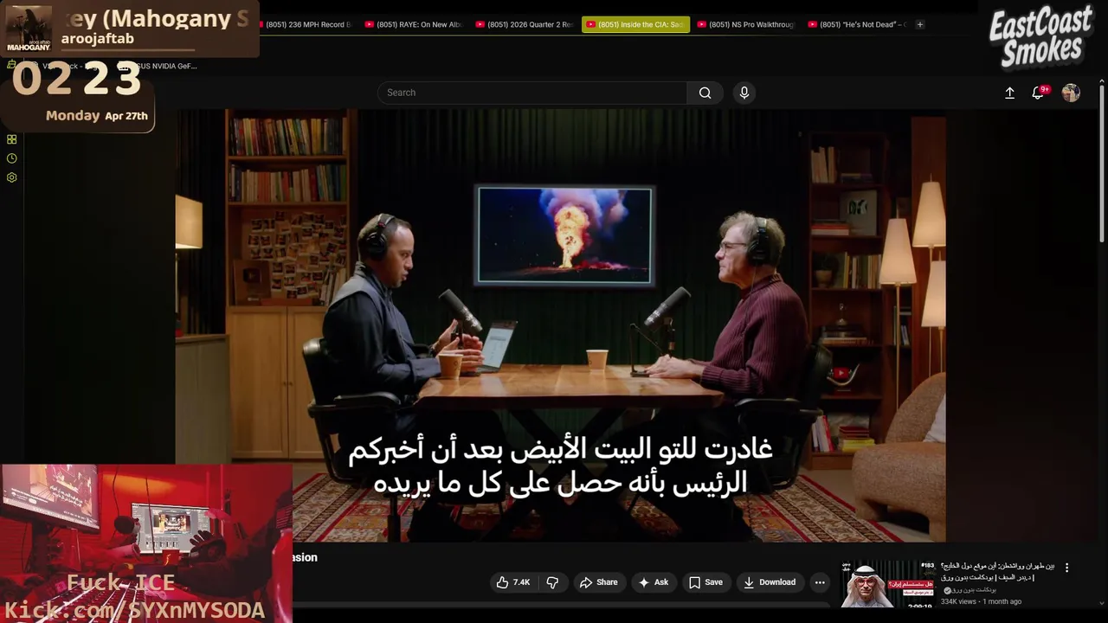Open the recommended video thumbnail
This screenshot has height=623, width=1108.
887,585
